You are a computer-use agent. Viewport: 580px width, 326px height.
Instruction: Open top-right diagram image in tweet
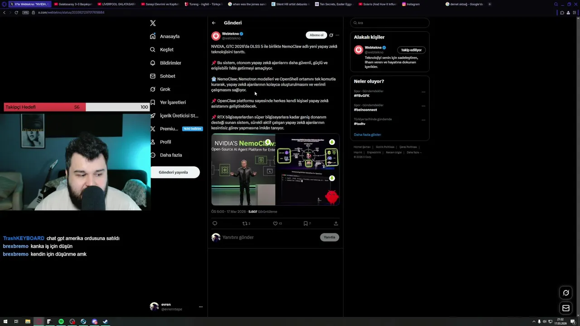pyautogui.click(x=308, y=151)
